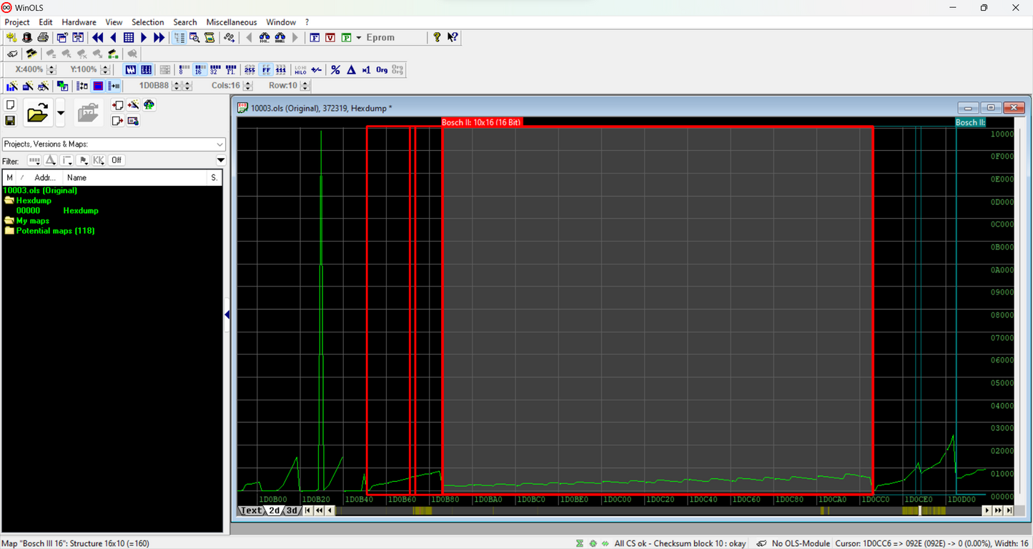The width and height of the screenshot is (1033, 549).
Task: Switch to the Text view tab
Action: point(251,510)
